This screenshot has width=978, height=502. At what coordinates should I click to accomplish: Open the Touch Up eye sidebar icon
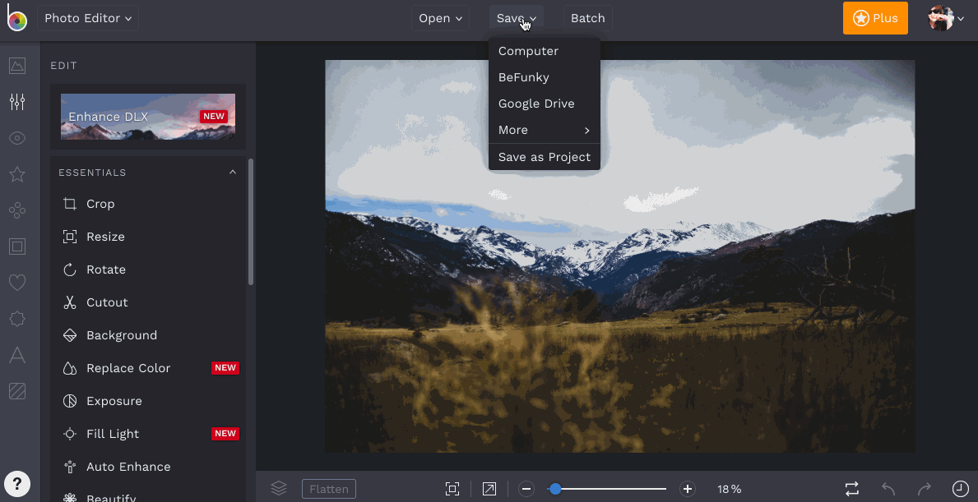[17, 138]
